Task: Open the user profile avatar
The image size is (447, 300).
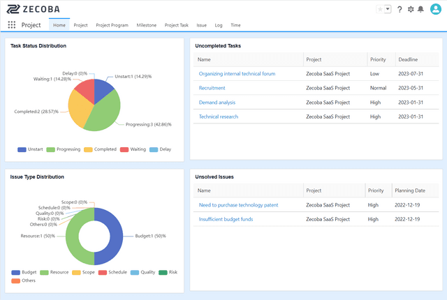Action: click(435, 9)
